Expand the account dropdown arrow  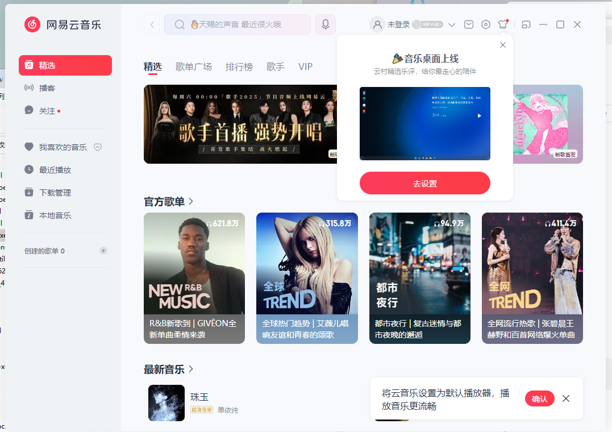coord(452,24)
